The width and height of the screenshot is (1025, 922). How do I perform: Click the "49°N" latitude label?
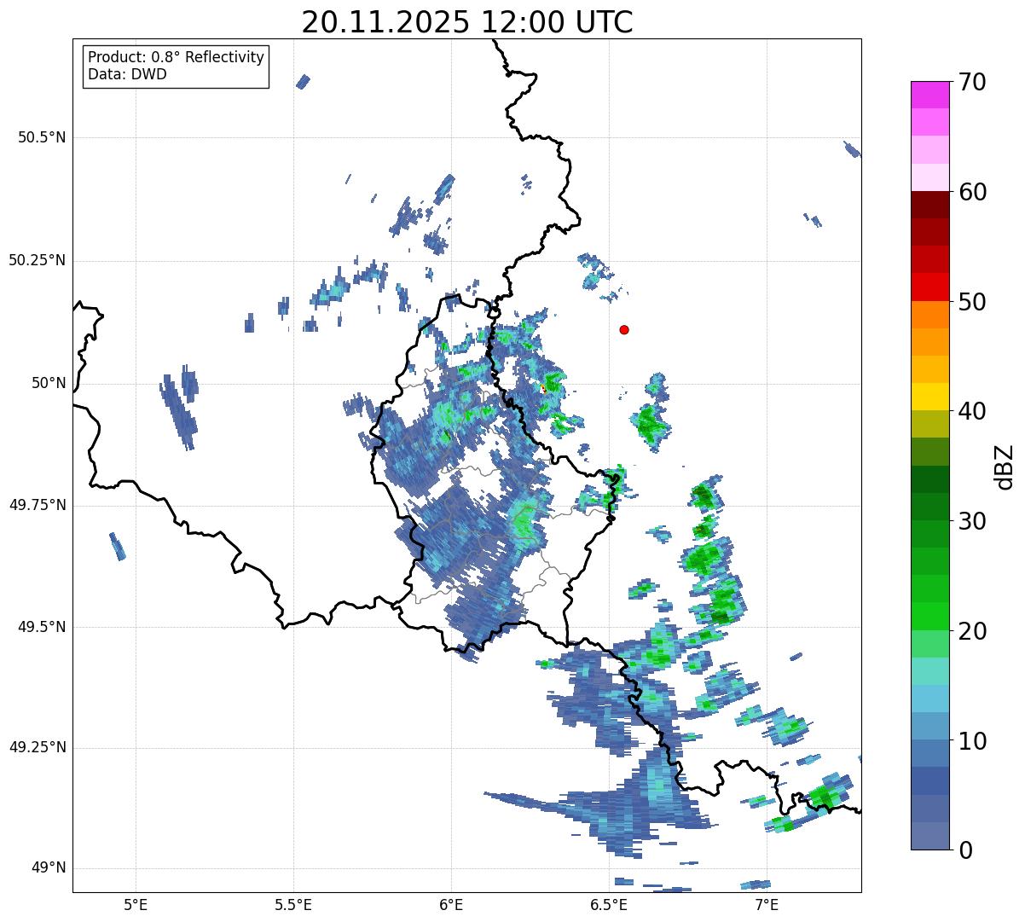pos(49,868)
